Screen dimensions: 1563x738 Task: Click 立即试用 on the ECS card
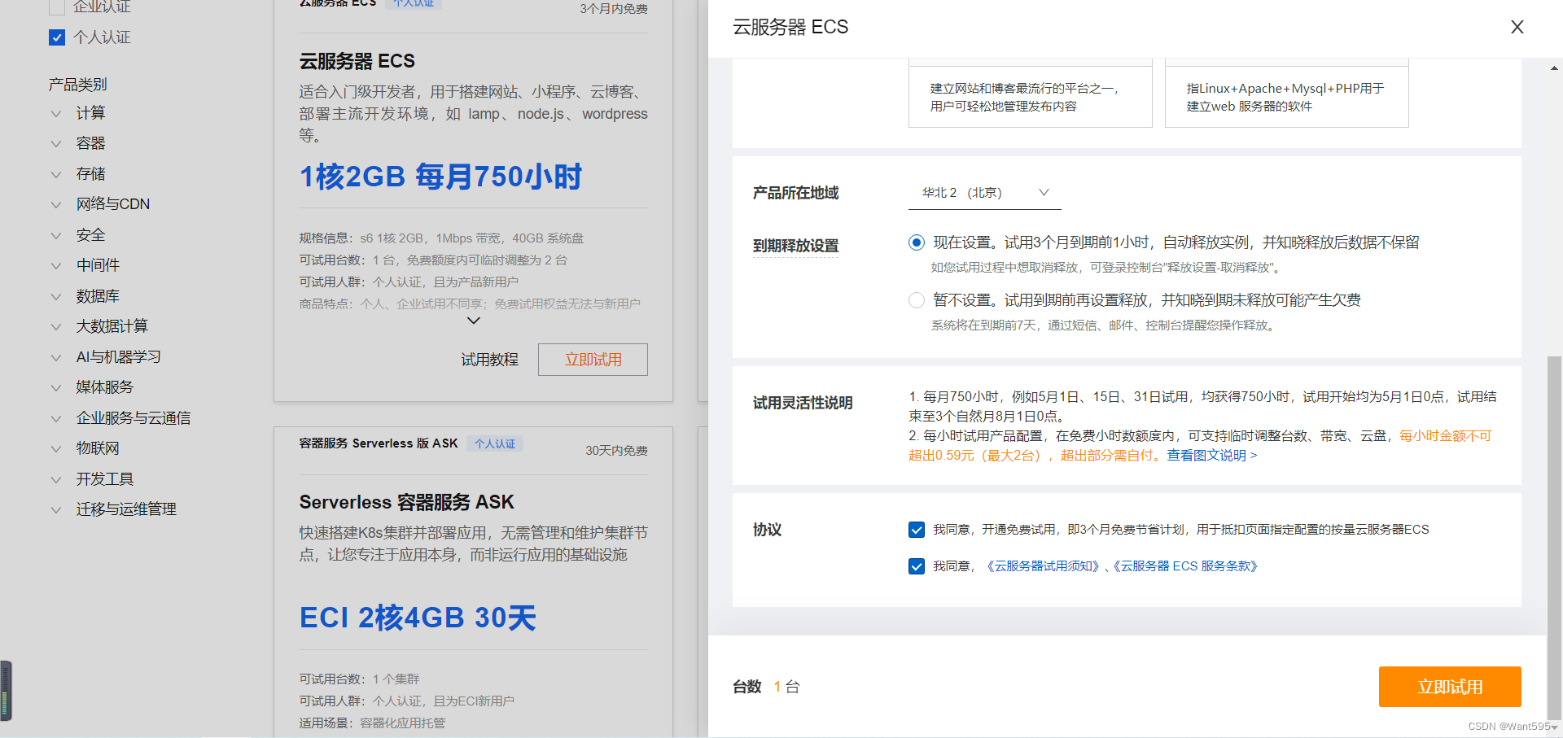pos(593,360)
